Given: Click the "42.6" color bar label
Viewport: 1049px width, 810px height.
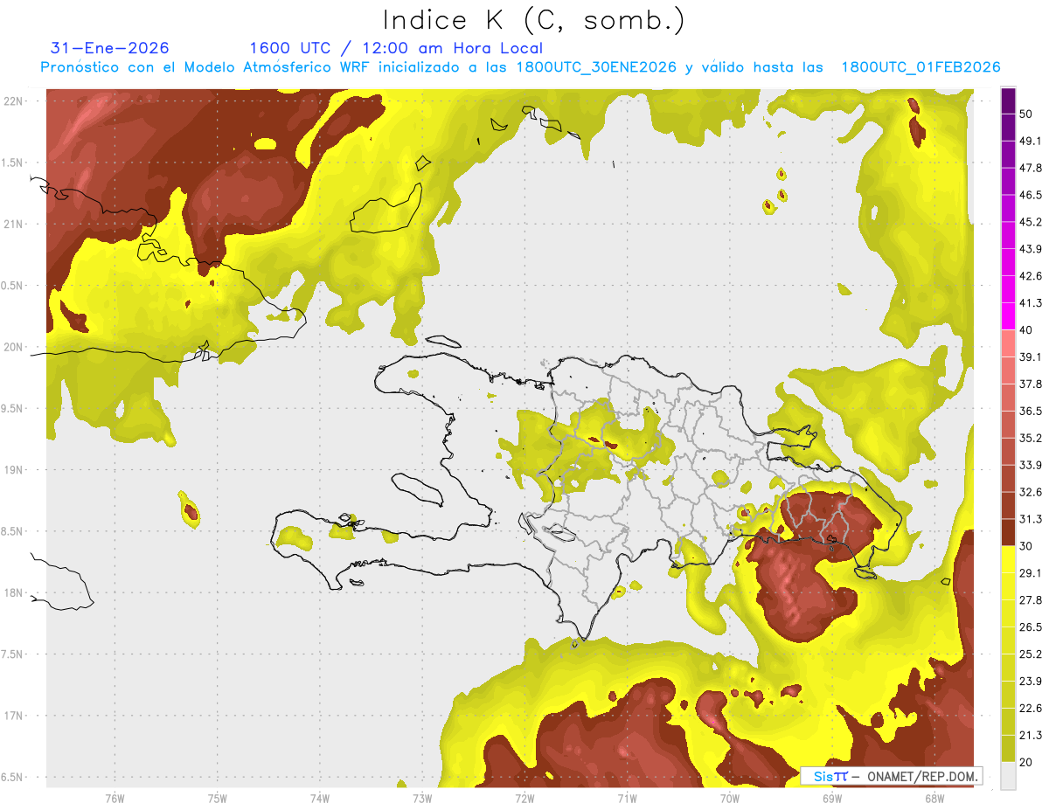Looking at the screenshot, I should [x=1030, y=276].
